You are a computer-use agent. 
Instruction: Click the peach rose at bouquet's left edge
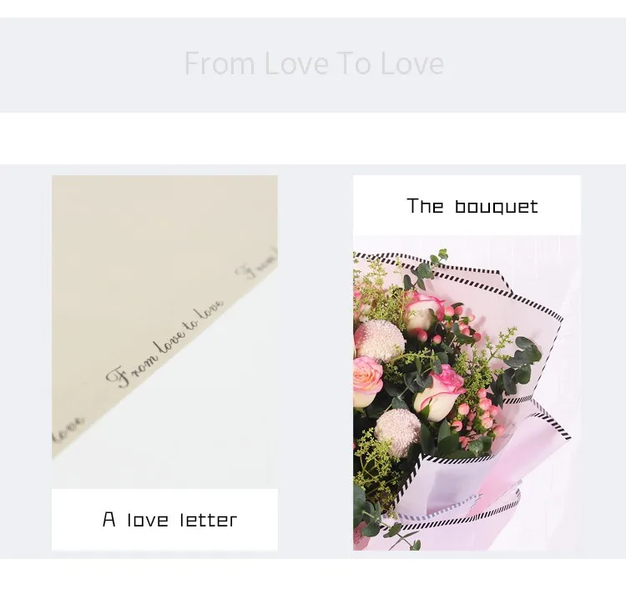coord(367,381)
